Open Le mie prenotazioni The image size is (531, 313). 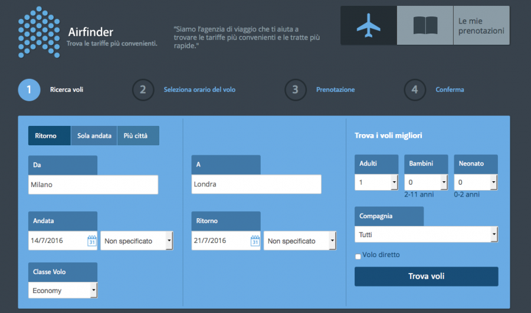pos(481,26)
